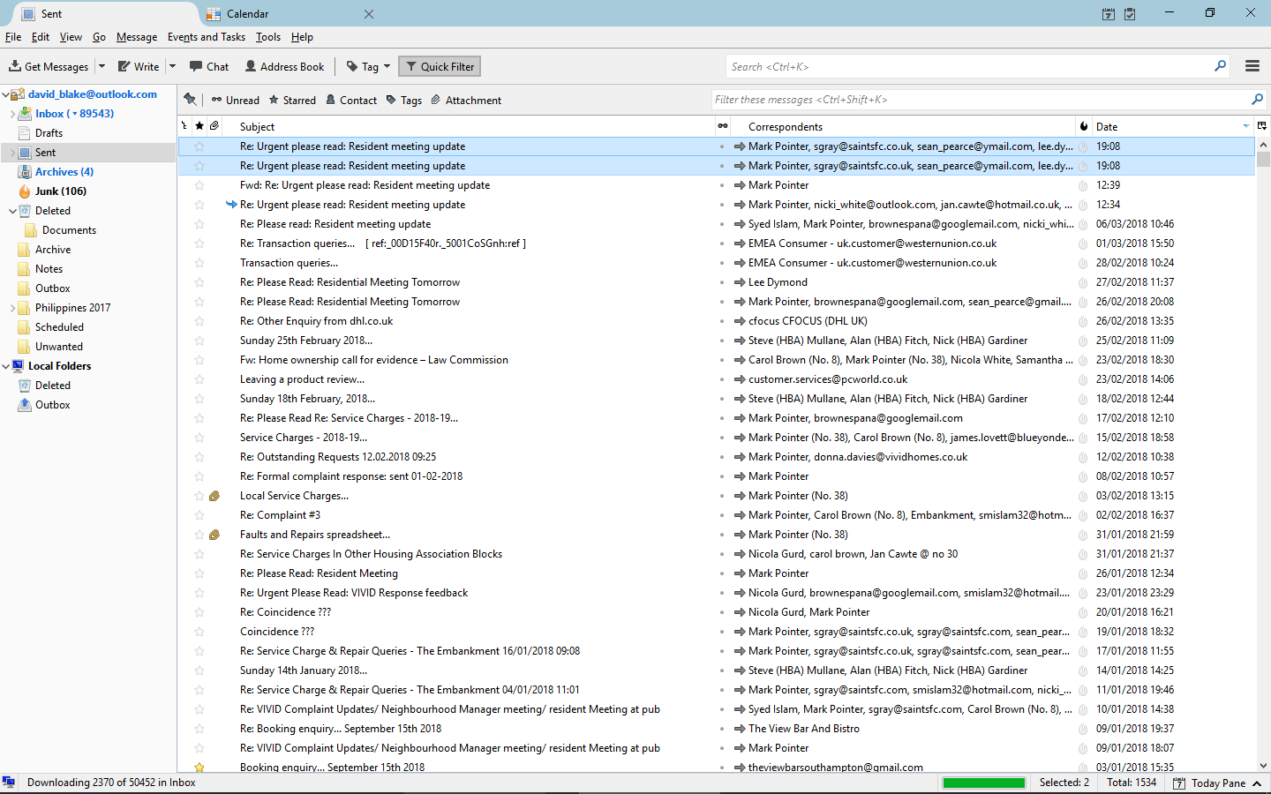
Task: Open the column picker icon at header right
Action: coord(1261,126)
